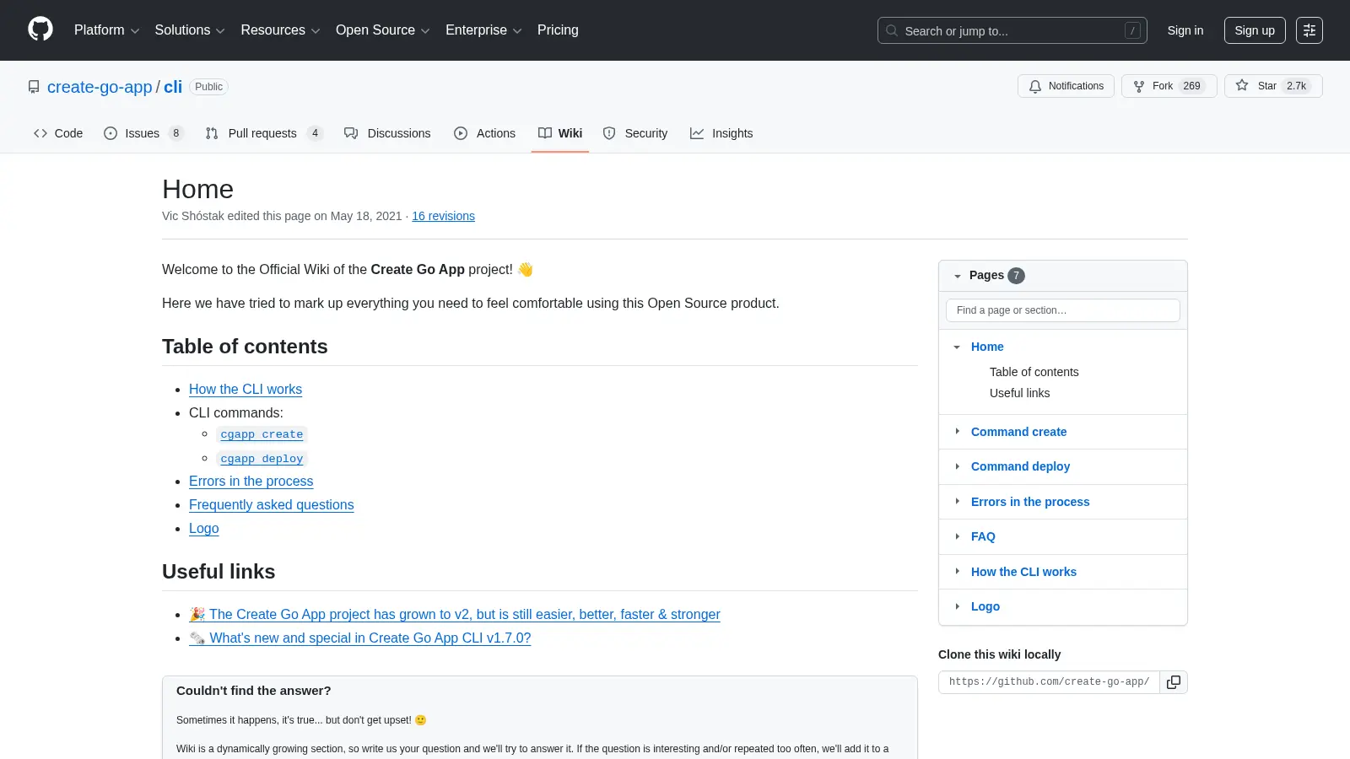
Task: Open the Issues tab
Action: [x=143, y=133]
